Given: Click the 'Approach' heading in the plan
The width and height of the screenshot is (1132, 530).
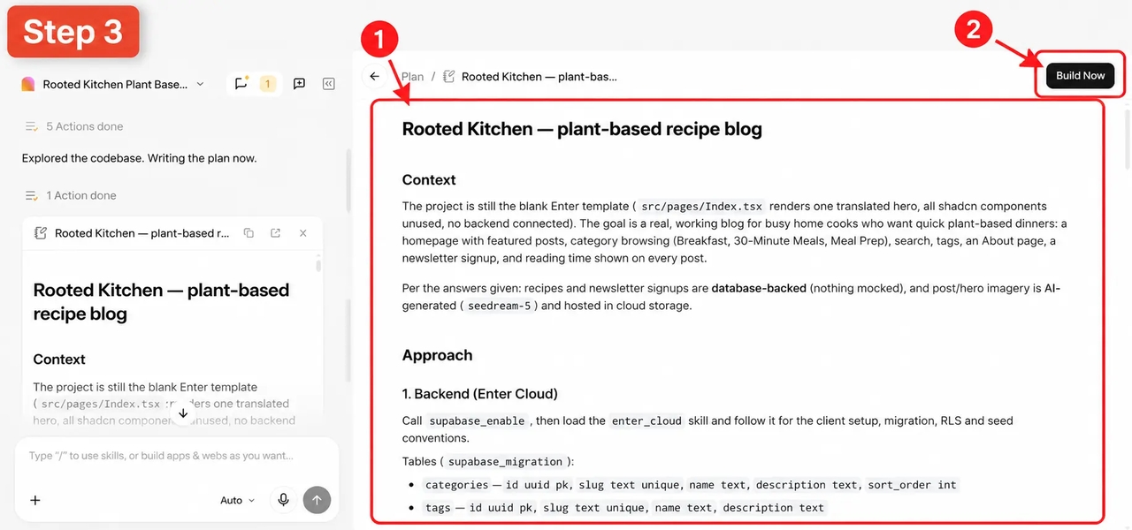Looking at the screenshot, I should [x=437, y=355].
